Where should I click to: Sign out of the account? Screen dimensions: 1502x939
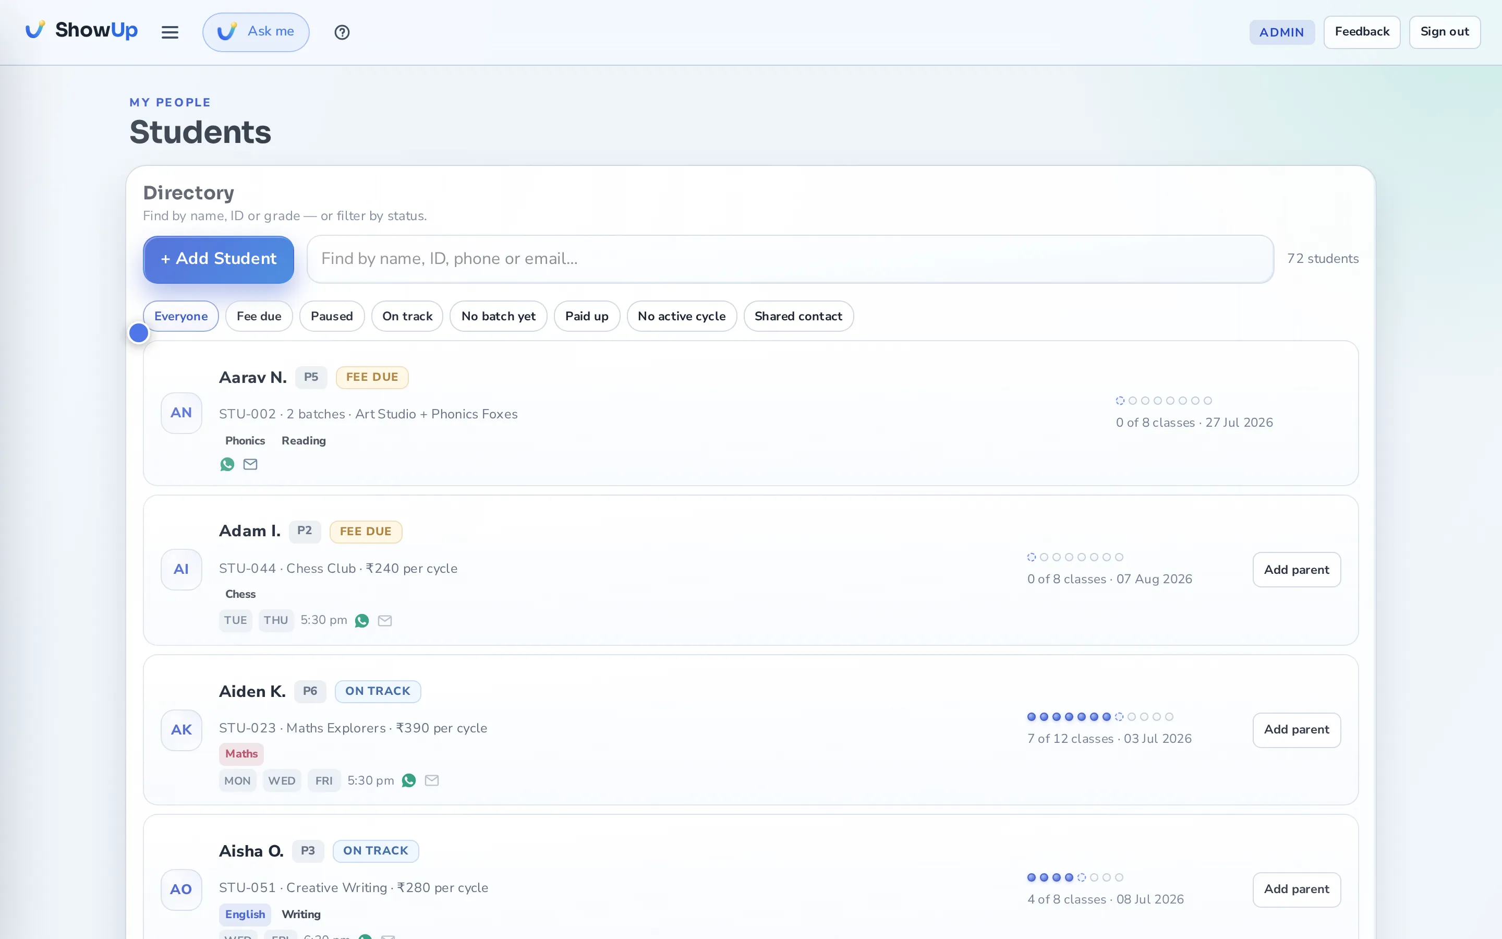[1444, 32]
